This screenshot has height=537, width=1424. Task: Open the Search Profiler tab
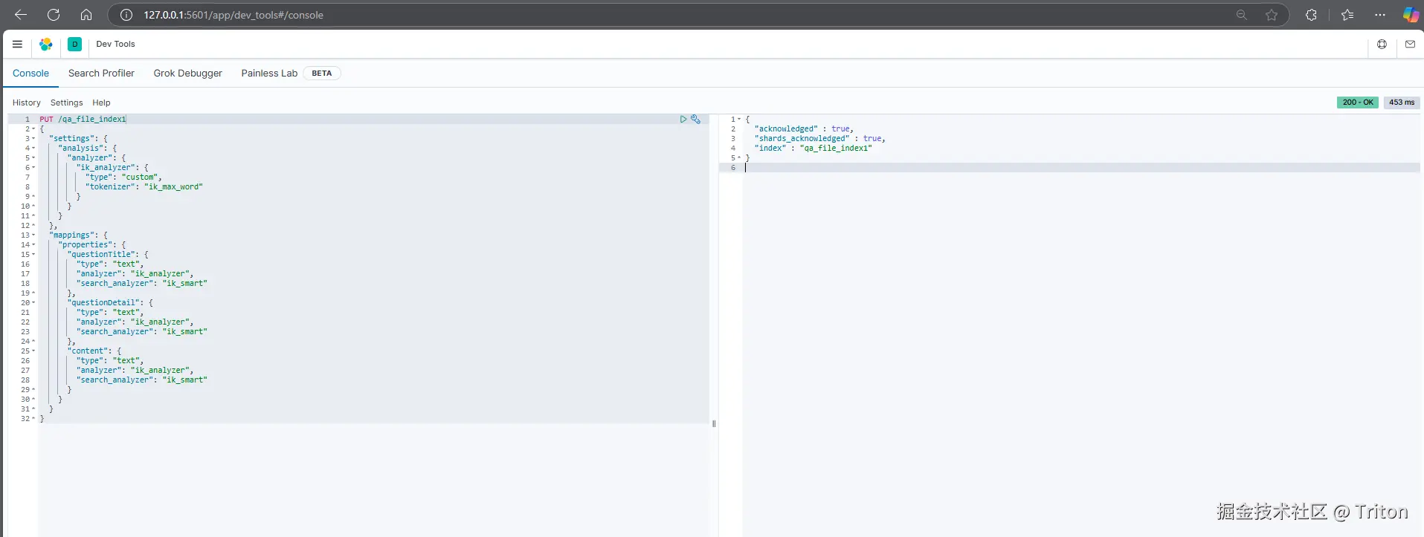[101, 74]
